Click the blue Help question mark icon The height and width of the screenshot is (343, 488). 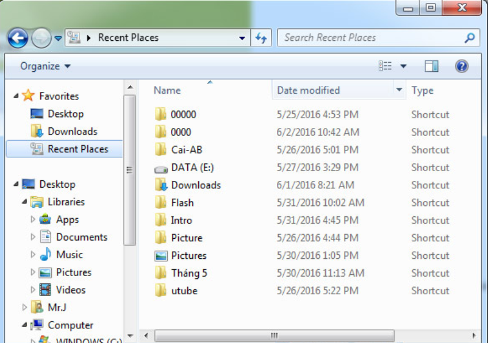[x=462, y=66]
